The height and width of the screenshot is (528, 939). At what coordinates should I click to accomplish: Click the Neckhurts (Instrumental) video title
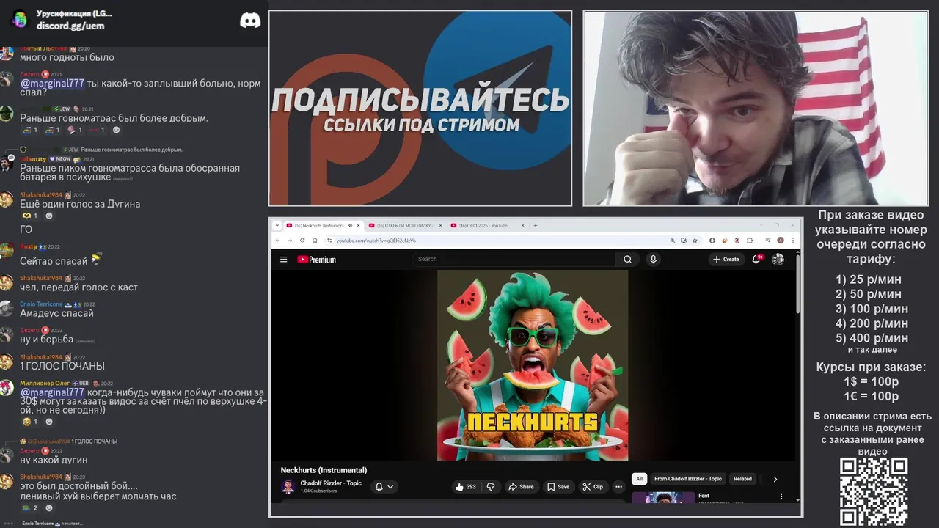[x=324, y=470]
